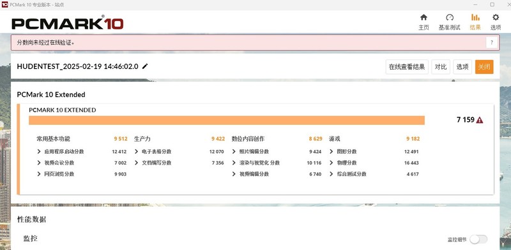This screenshot has width=511, height=250.
Task: Open the 选项 gear icon in top navigation
Action: pyautogui.click(x=496, y=18)
